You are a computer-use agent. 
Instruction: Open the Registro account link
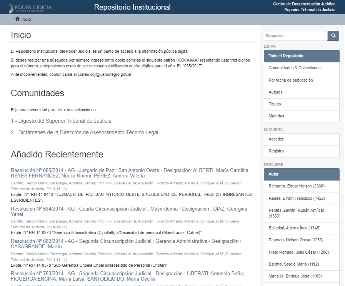click(276, 151)
